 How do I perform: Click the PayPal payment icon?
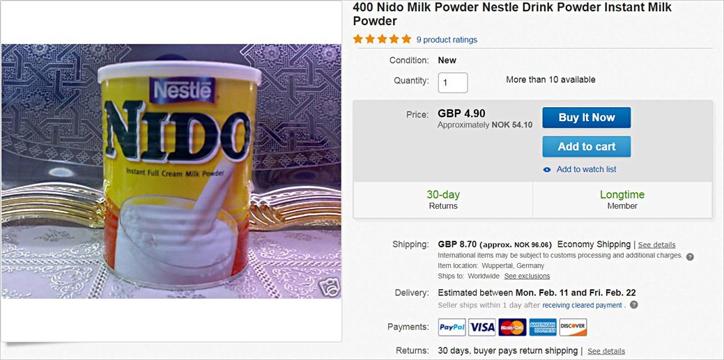(452, 327)
